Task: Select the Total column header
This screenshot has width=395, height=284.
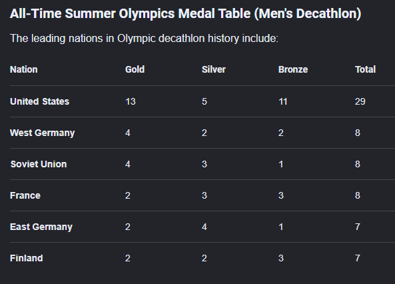Action: (365, 69)
